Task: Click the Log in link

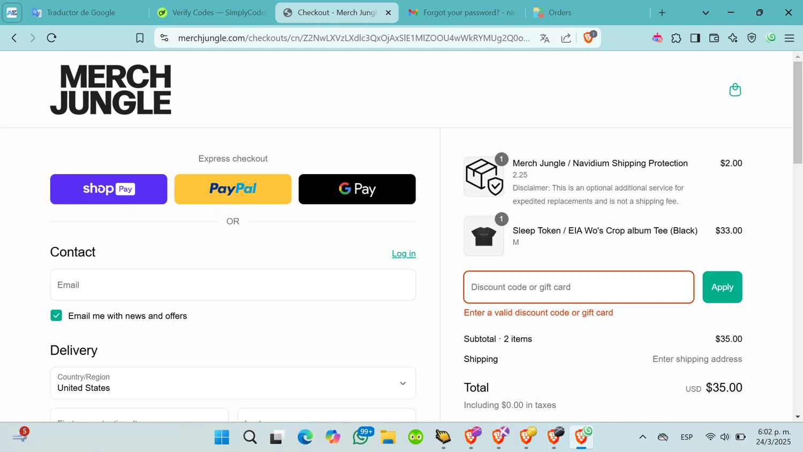Action: [404, 254]
